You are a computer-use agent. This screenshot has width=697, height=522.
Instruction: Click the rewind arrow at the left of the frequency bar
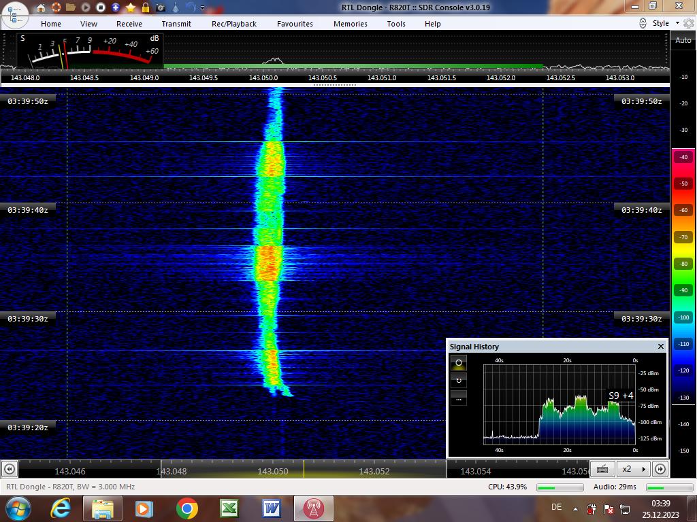point(10,469)
